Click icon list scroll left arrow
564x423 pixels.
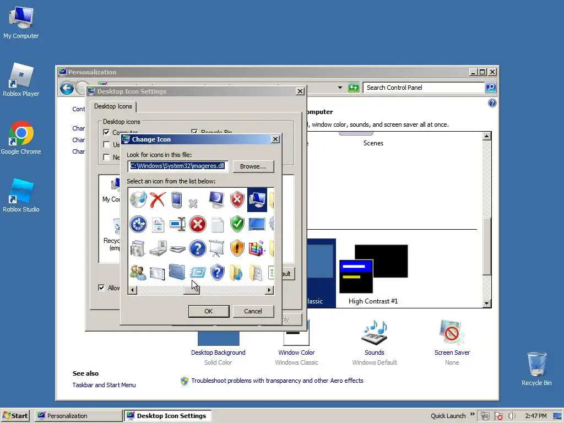coord(133,290)
